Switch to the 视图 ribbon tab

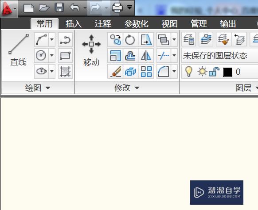click(169, 24)
